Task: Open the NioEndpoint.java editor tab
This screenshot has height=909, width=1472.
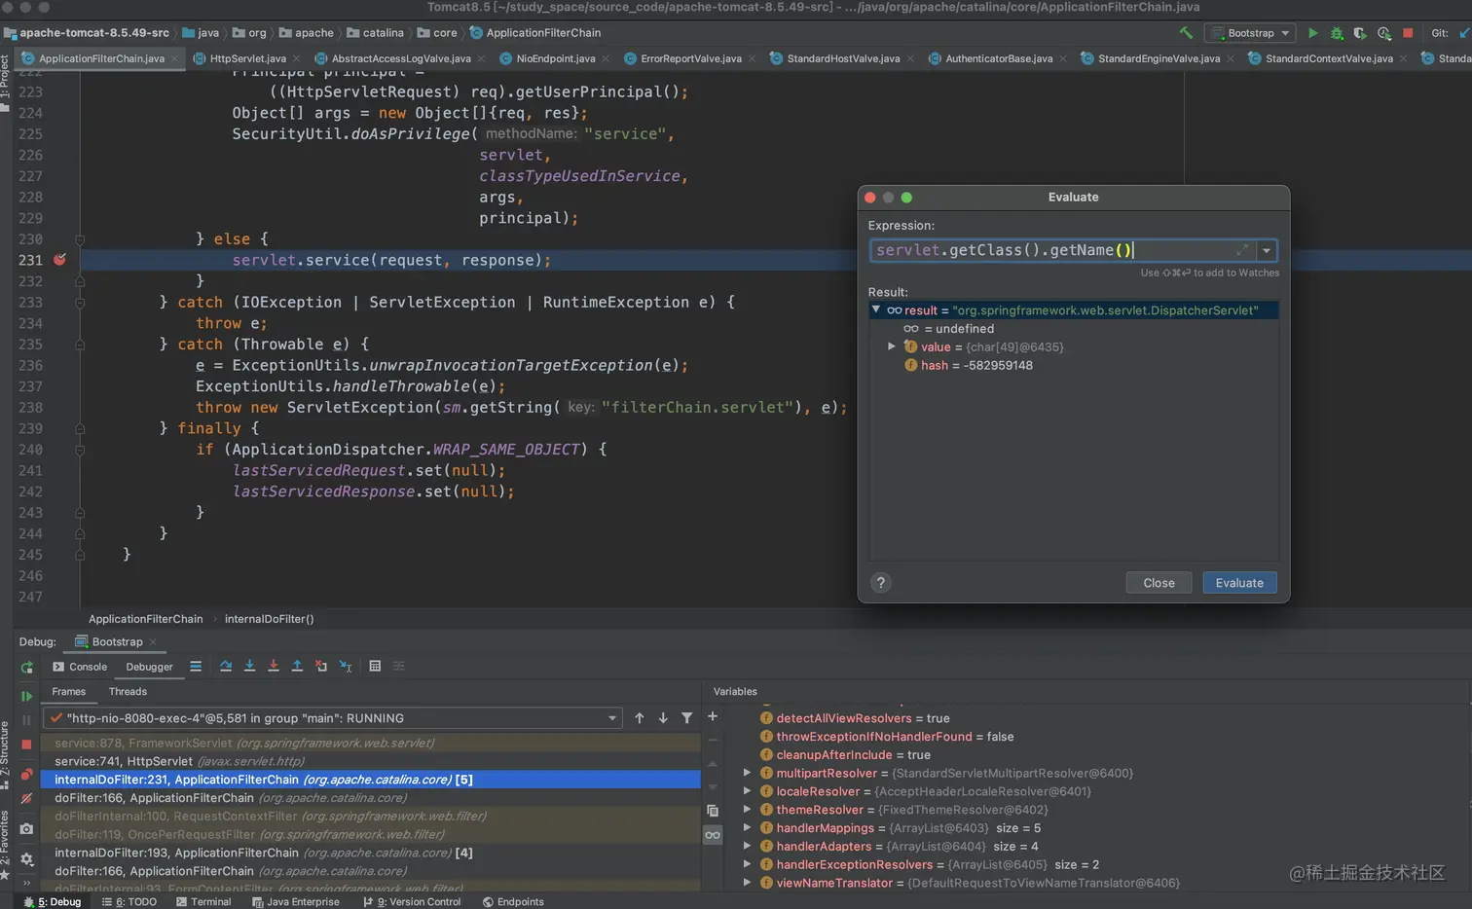Action: pyautogui.click(x=555, y=58)
